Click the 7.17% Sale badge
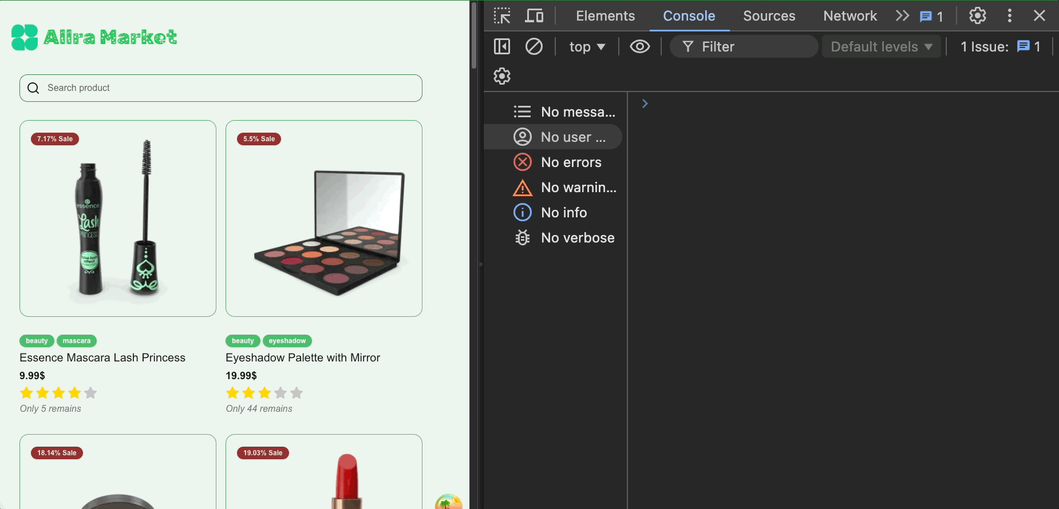 [x=55, y=139]
